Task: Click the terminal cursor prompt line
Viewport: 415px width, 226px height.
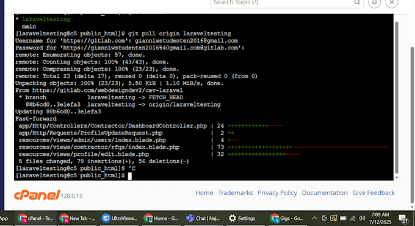Action: tap(74, 175)
